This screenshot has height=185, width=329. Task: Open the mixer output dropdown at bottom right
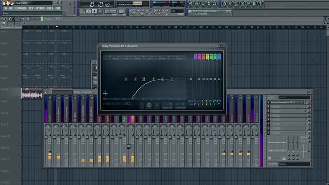tap(294, 164)
